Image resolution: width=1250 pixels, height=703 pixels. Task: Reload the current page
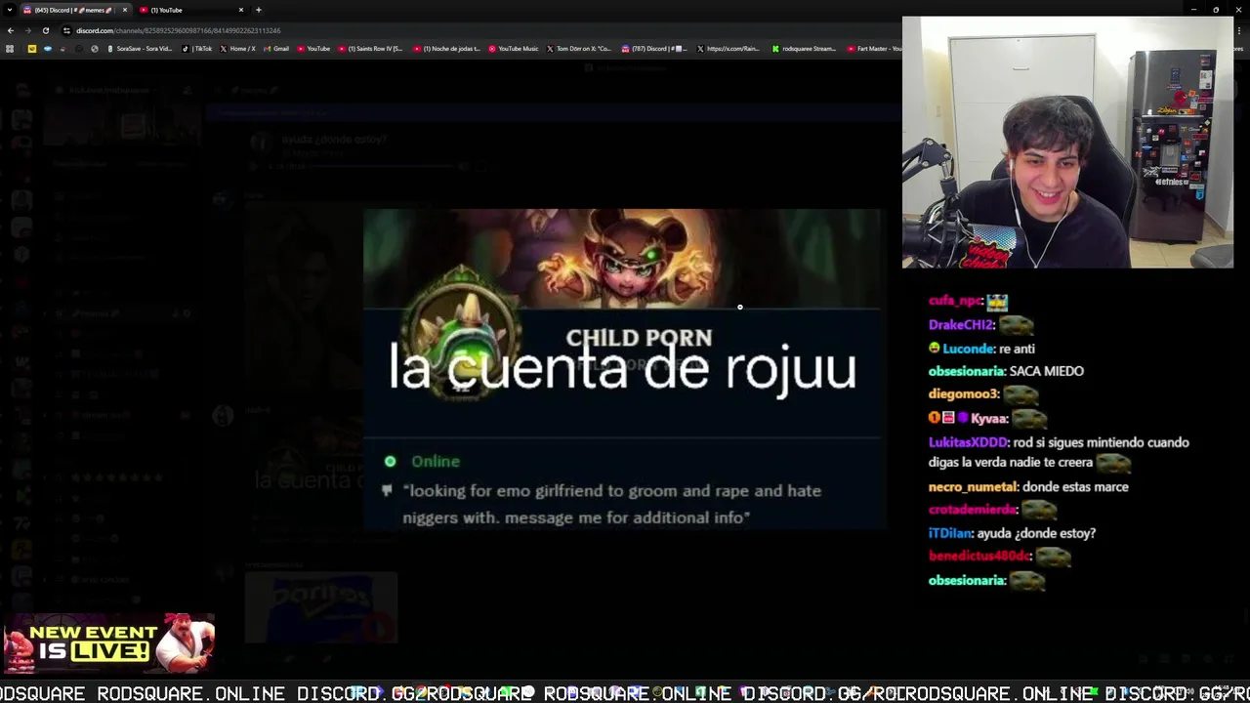click(45, 30)
